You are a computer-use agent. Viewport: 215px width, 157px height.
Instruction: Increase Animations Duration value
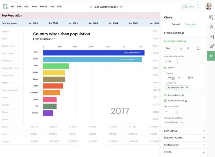[177, 60]
